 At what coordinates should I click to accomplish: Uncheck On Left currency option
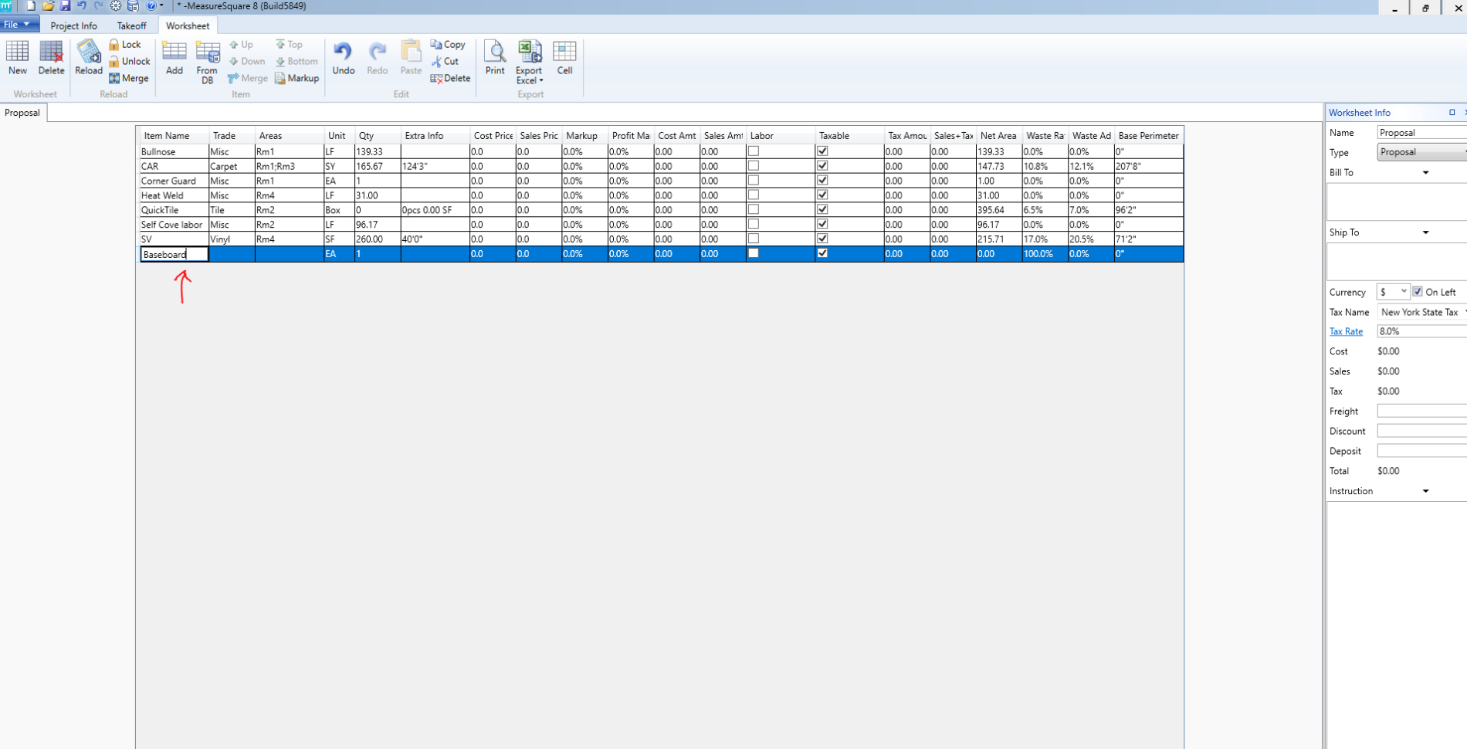[x=1418, y=291]
